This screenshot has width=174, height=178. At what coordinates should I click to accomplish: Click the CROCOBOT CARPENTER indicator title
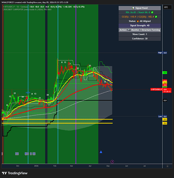click(x=27, y=10)
